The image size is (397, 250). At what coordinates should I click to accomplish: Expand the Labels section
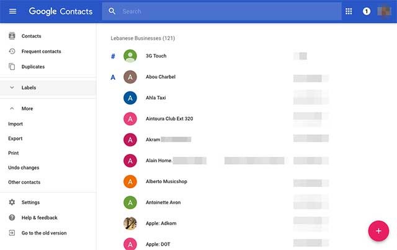12,88
